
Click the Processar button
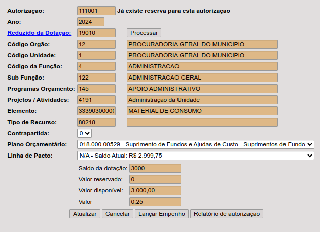[x=144, y=33]
